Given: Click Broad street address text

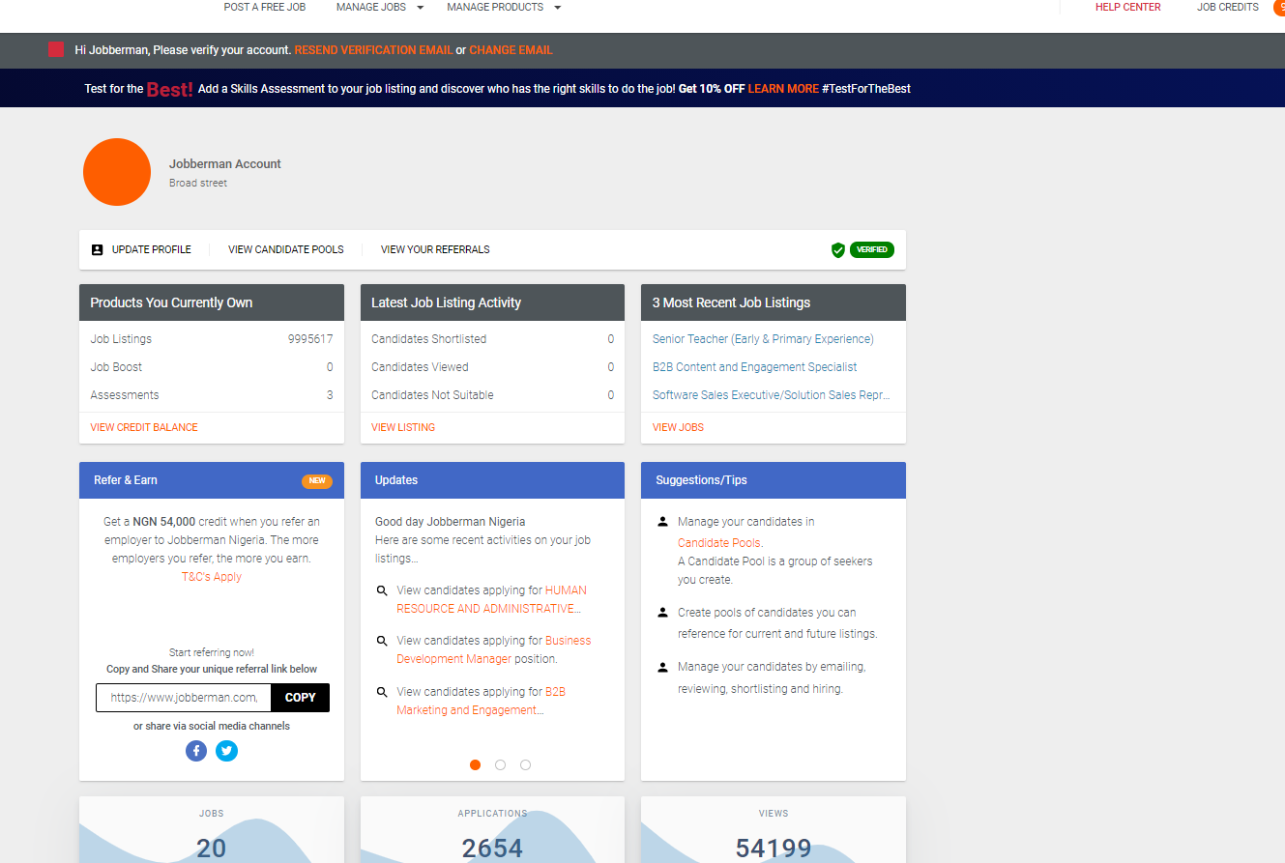Looking at the screenshot, I should click(x=198, y=183).
